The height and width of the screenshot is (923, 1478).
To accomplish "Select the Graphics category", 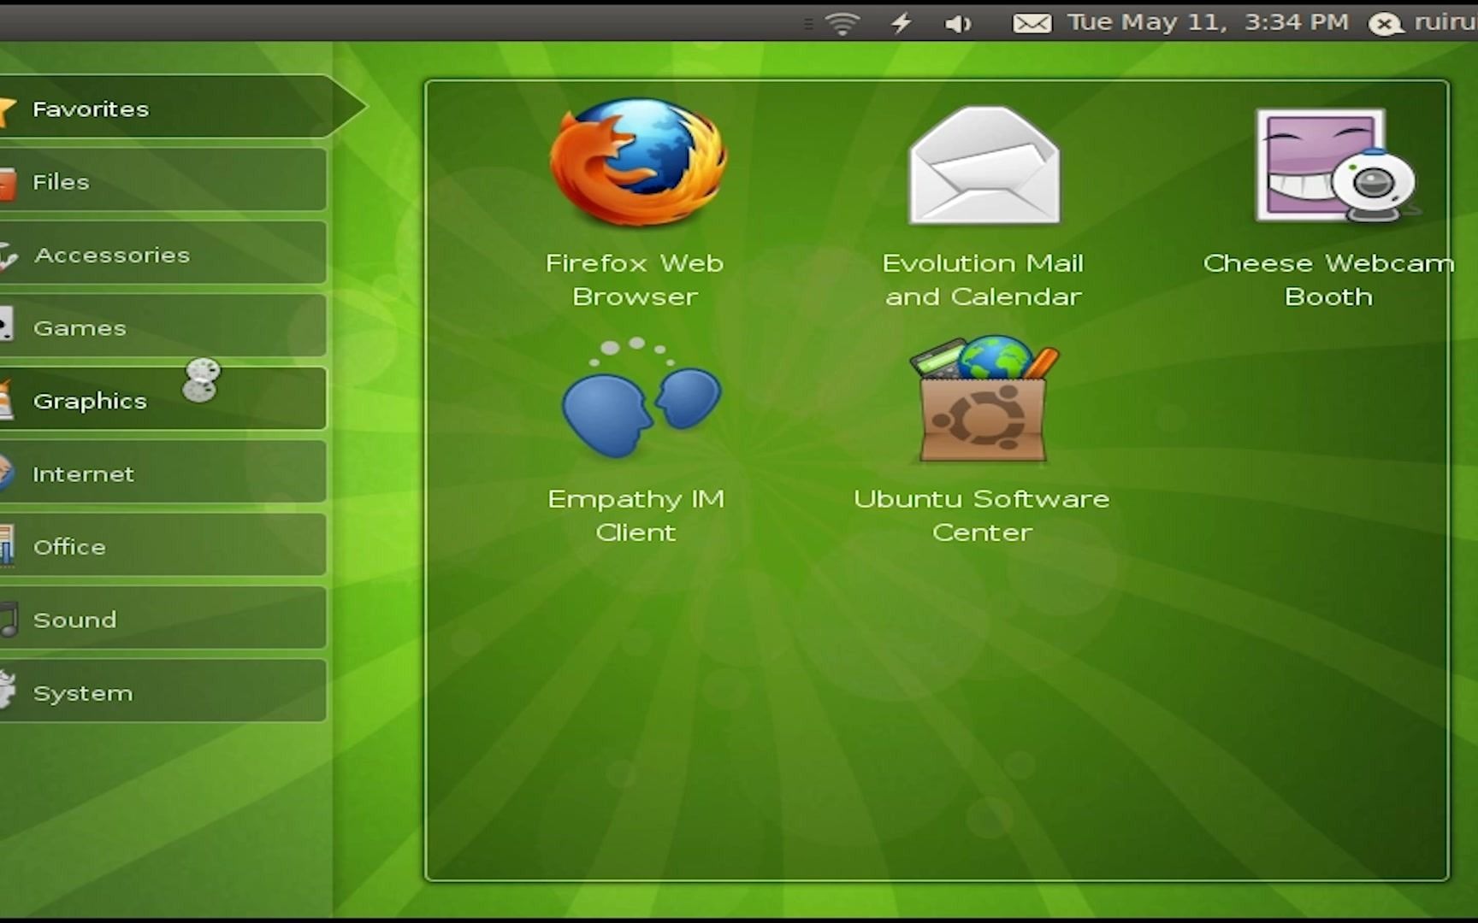I will tap(163, 399).
